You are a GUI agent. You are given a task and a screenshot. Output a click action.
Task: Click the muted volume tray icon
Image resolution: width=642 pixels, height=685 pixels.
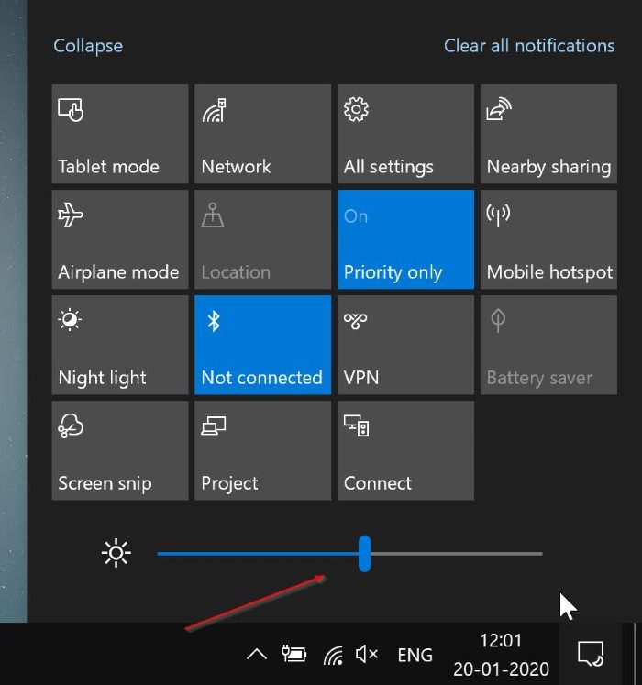pos(367,654)
